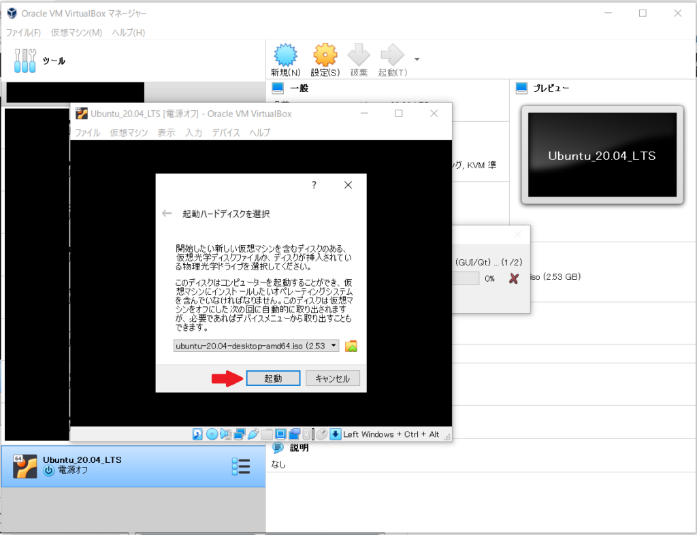Screen dimensions: 697x535
Task: Click the audio status bar icon
Action: [x=226, y=434]
